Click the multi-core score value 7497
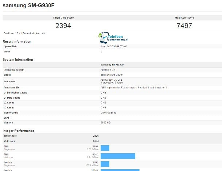 click(184, 25)
